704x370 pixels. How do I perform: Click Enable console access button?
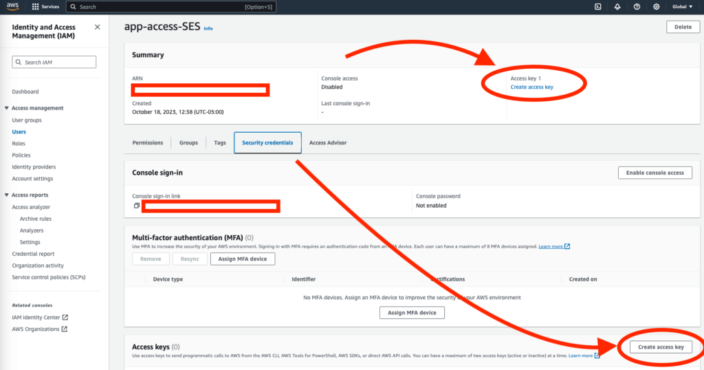coord(655,173)
